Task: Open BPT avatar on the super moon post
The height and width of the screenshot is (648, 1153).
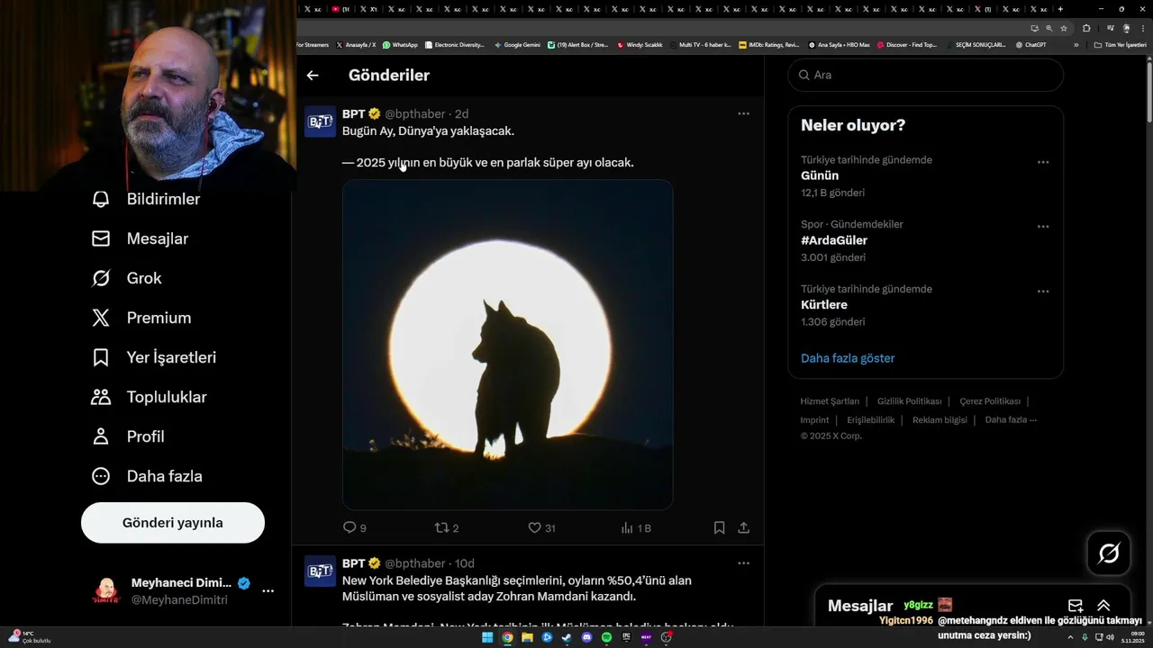Action: pyautogui.click(x=320, y=121)
